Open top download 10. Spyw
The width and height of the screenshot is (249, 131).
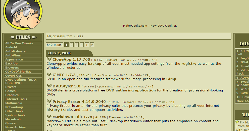point(242,97)
